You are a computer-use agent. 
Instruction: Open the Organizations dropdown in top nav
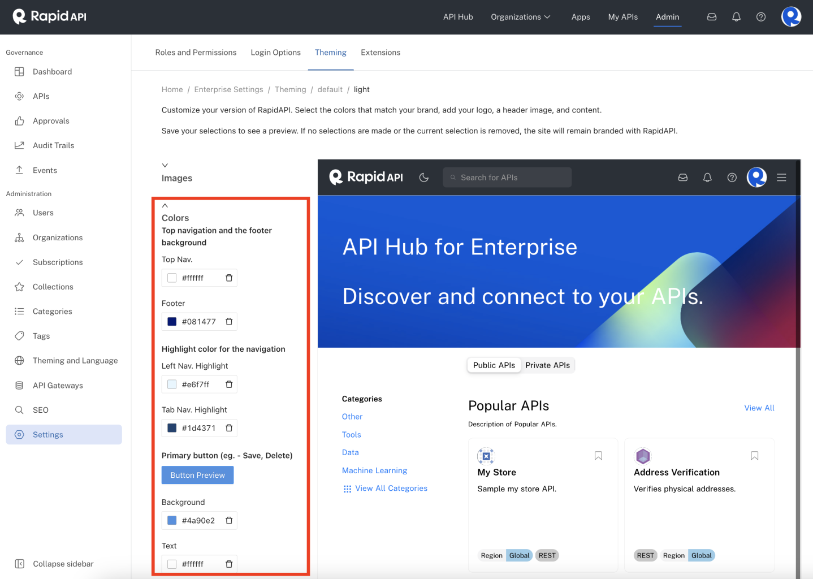[521, 17]
